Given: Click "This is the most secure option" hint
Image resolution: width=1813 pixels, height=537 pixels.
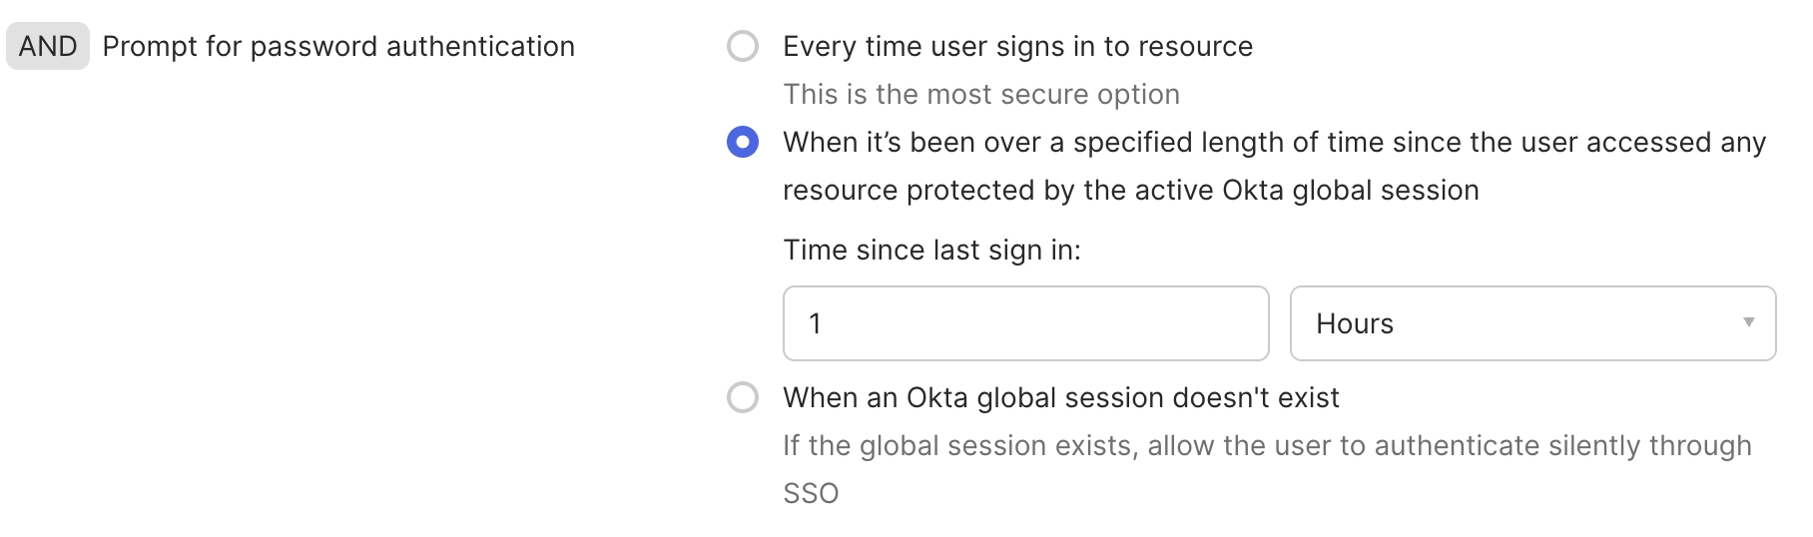Looking at the screenshot, I should [980, 94].
